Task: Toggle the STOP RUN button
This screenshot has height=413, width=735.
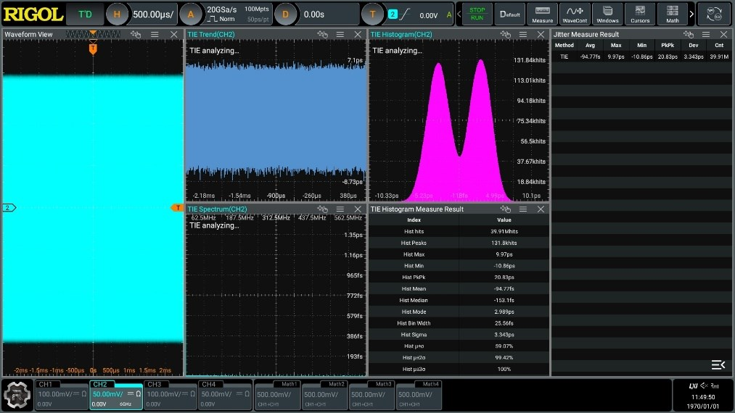Action: 477,14
